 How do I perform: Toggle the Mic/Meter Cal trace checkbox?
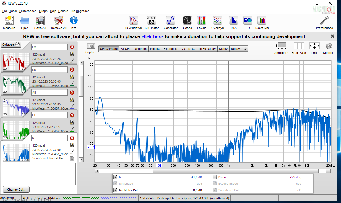coord(115,190)
